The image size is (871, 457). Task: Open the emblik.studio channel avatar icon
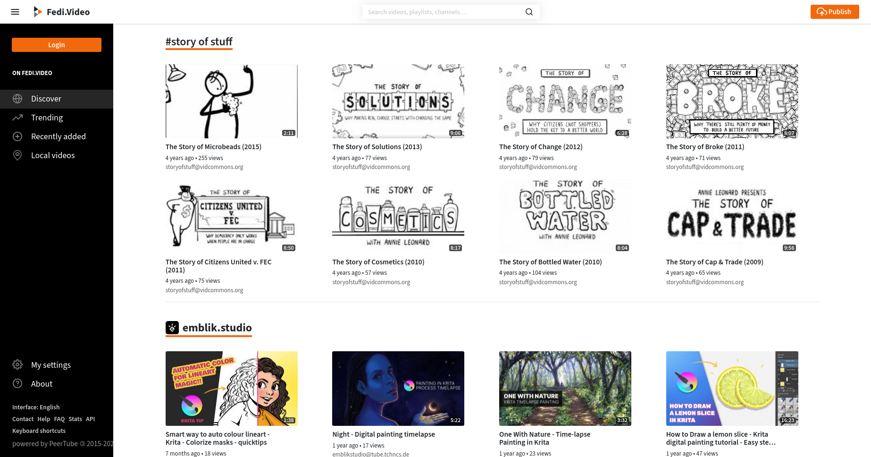pos(172,328)
